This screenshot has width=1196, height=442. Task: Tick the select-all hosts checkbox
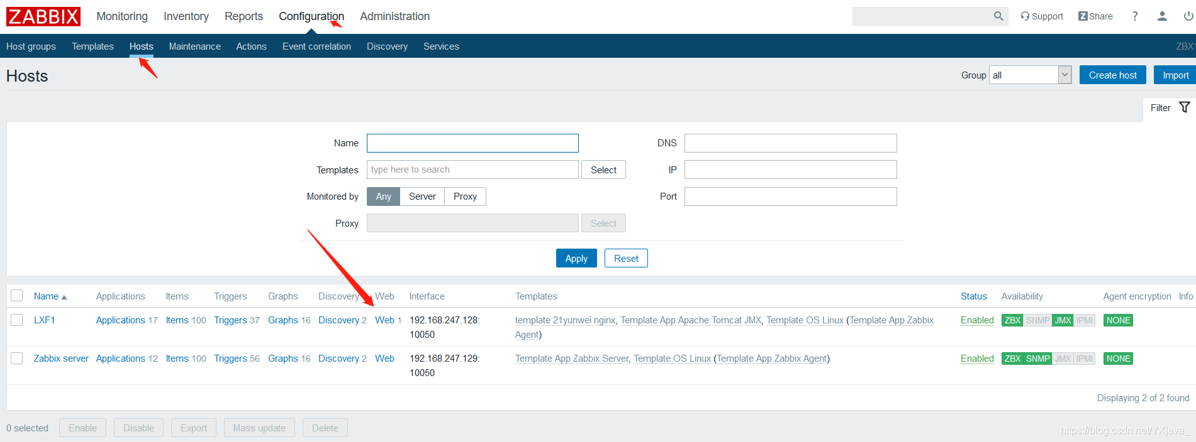pyautogui.click(x=17, y=296)
